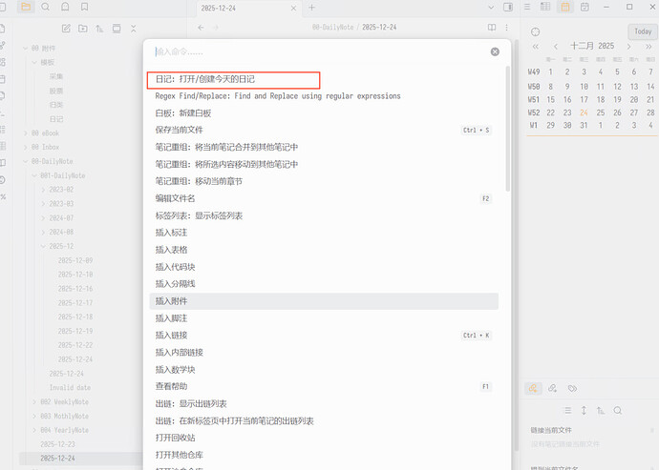Click the backlinks search icon

click(x=618, y=410)
